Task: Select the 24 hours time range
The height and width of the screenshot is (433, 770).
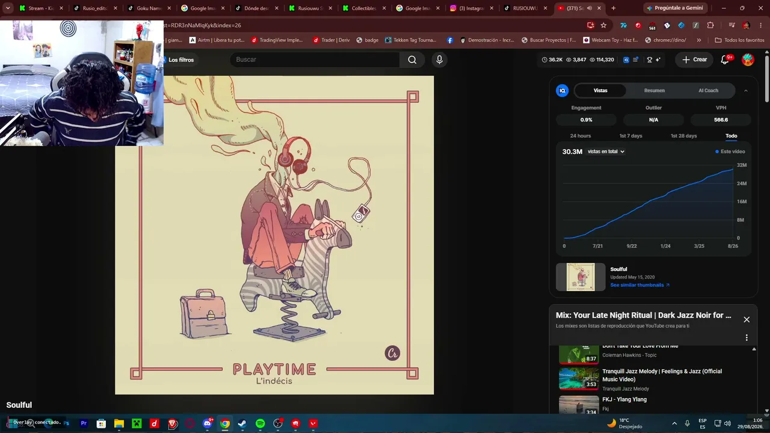Action: [581, 136]
